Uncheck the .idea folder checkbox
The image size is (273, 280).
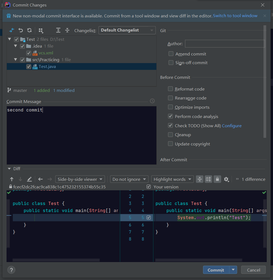(22, 46)
